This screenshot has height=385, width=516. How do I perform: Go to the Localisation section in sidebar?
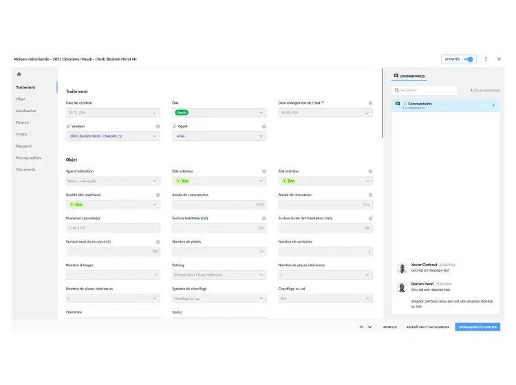click(26, 111)
